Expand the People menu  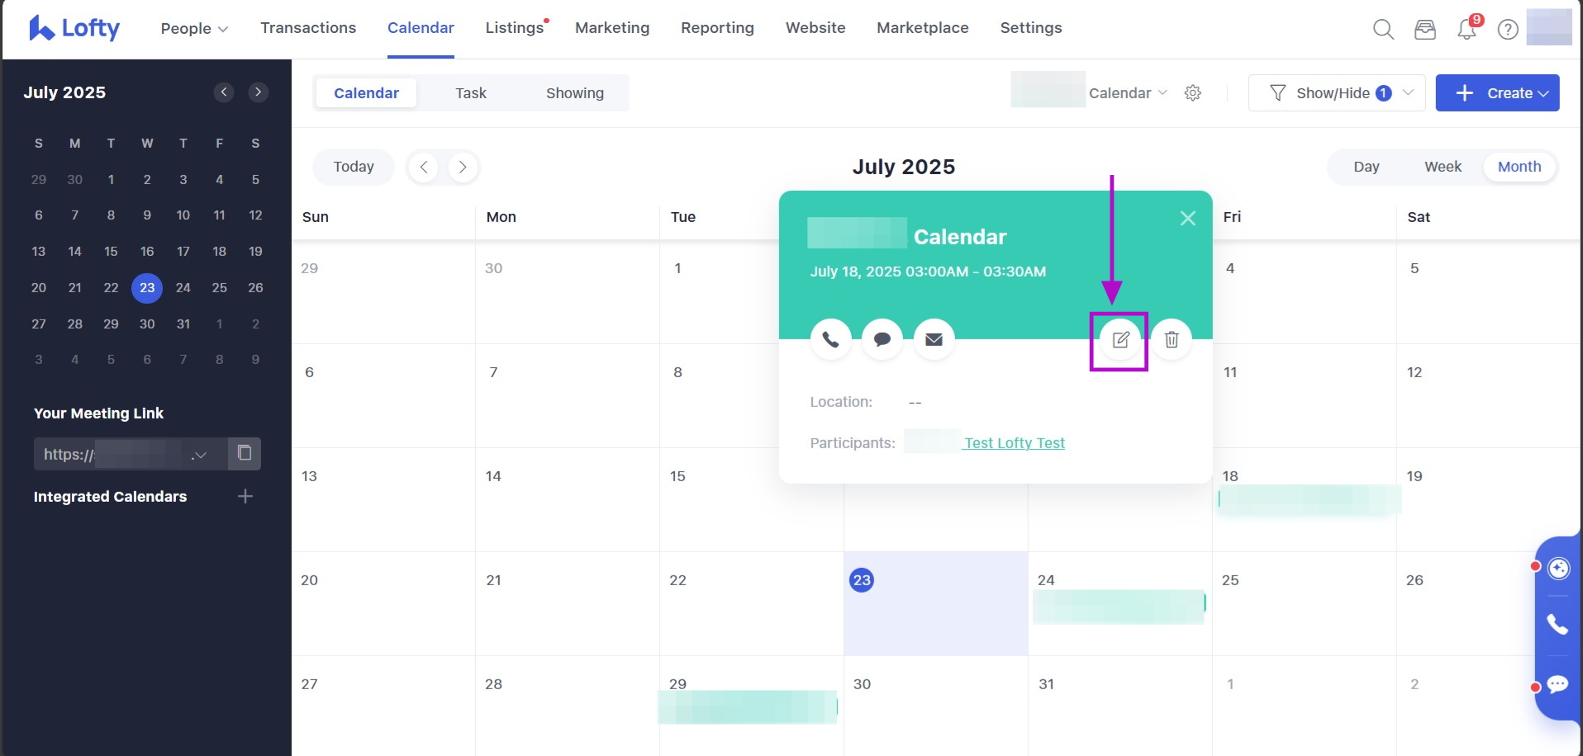point(194,28)
